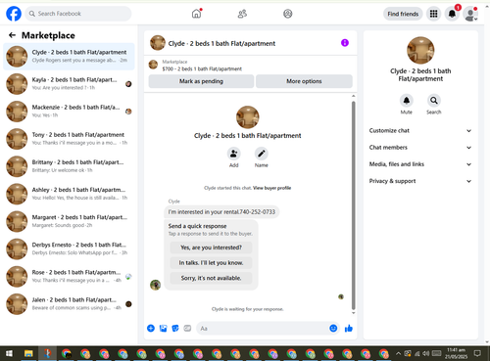Open the Windows Start button

[x=9, y=353]
